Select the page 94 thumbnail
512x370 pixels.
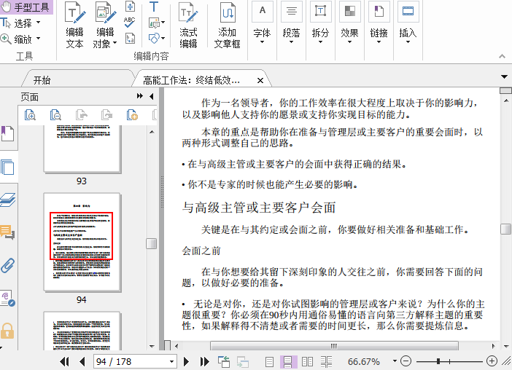pos(82,243)
